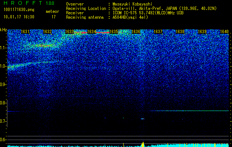Click the 1.0 frequency axis label
Image resolution: width=232 pixels, height=147 pixels.
pyautogui.click(x=3, y=66)
